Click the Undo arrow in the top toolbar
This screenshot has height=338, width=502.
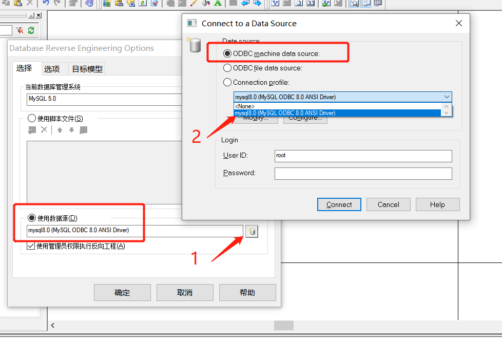pyautogui.click(x=46, y=3)
